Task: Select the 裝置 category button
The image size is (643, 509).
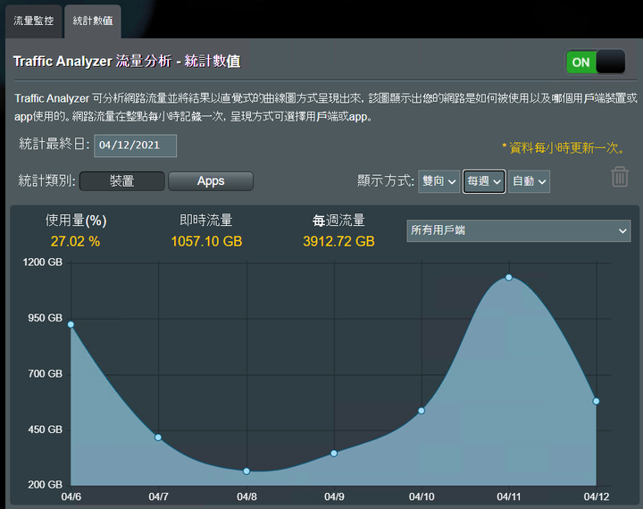Action: (x=121, y=181)
